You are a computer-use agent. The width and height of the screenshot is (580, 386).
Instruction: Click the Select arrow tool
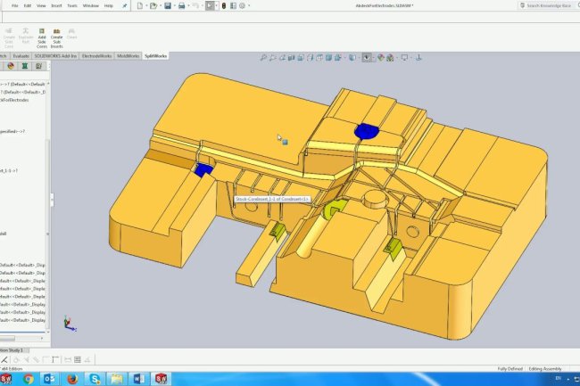tap(210, 5)
